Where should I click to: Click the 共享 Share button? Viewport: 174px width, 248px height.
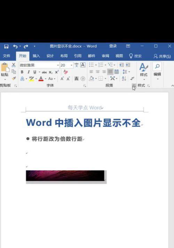pos(162,56)
